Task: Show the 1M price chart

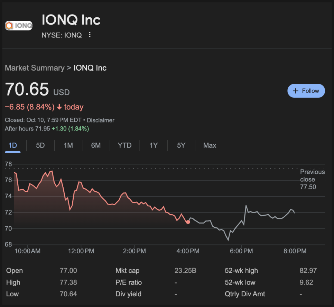Action: point(68,145)
